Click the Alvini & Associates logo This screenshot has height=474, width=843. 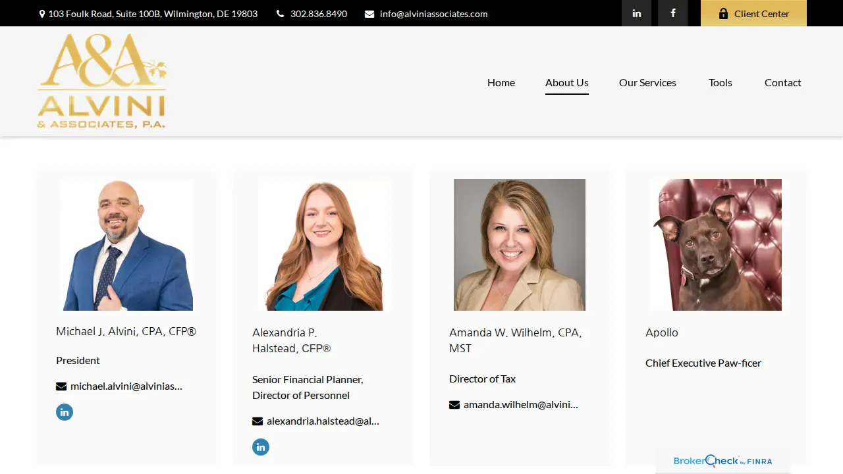click(x=102, y=82)
